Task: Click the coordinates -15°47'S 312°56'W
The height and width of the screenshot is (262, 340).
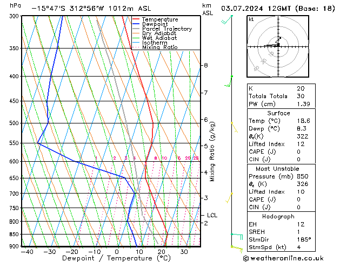Action: [68, 9]
